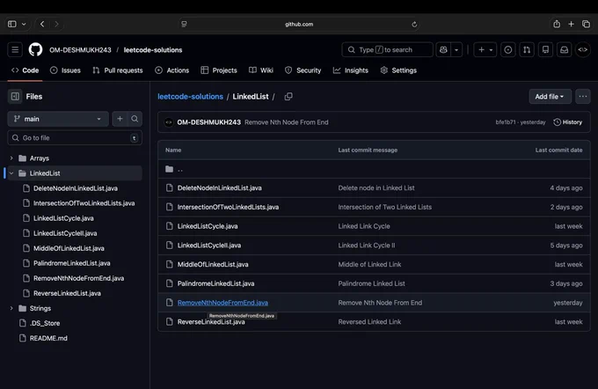The width and height of the screenshot is (598, 389).
Task: Open DeleteNodeInLinkedList.java in the sidebar tree
Action: click(x=76, y=188)
